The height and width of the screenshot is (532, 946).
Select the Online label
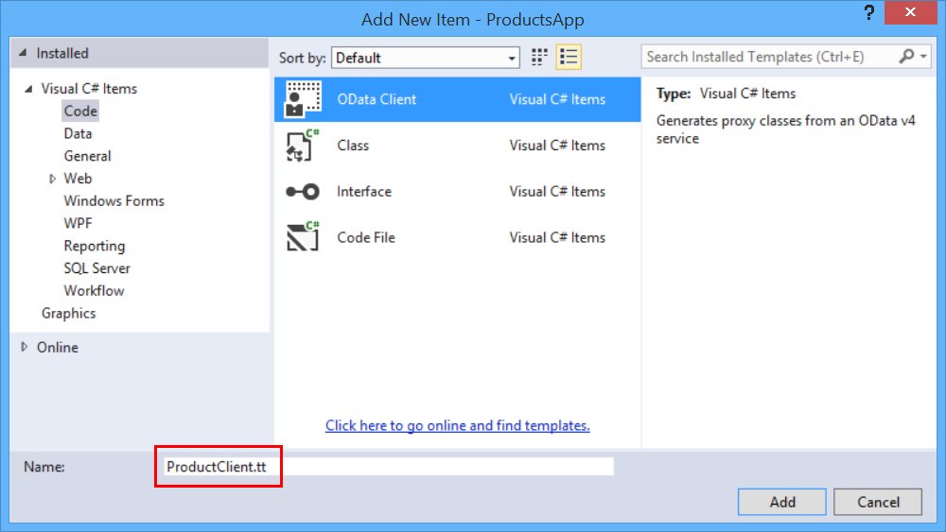(58, 348)
